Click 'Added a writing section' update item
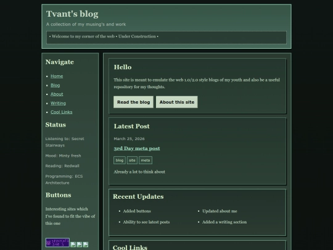The image size is (333, 250). (224, 222)
